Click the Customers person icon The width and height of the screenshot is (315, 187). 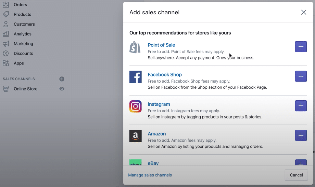point(6,24)
